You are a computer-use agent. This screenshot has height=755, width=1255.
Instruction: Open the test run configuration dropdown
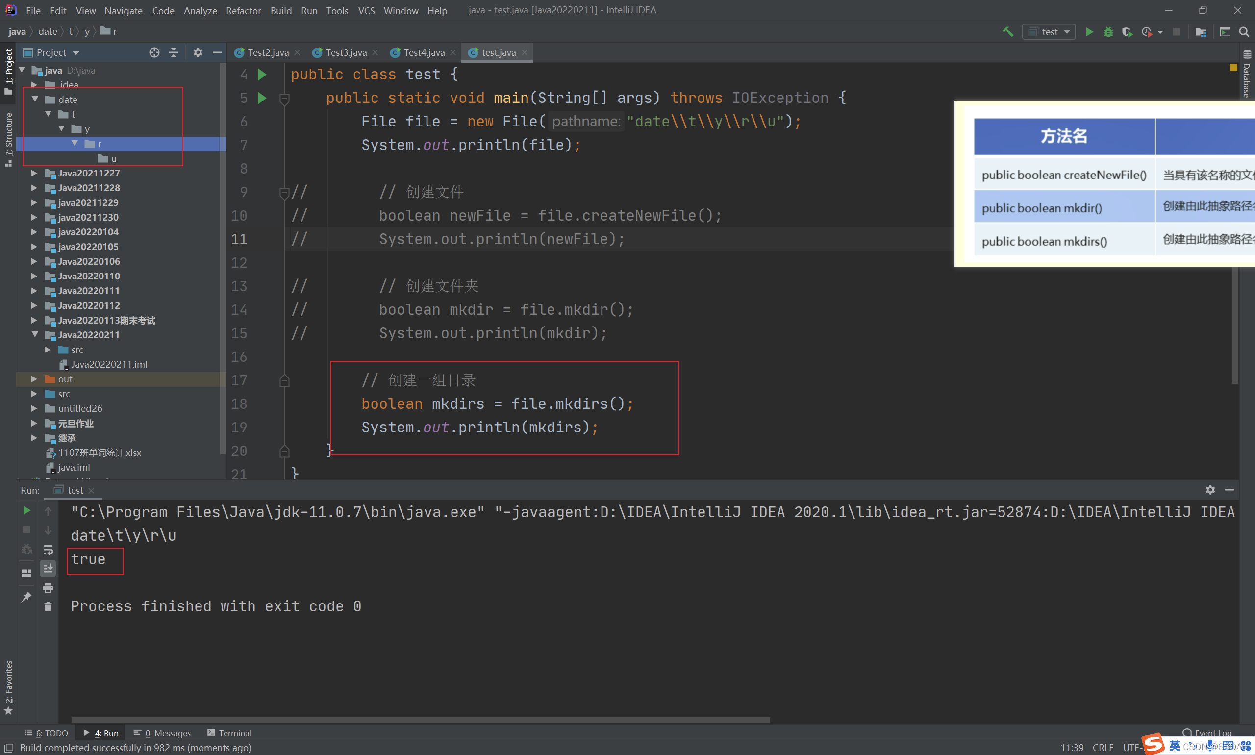[1049, 31]
